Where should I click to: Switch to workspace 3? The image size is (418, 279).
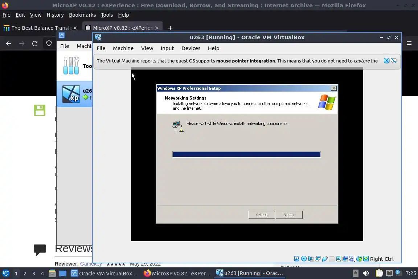(34, 274)
